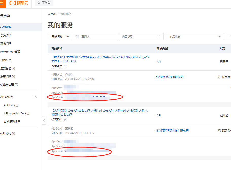231x170 pixels.
Task: Open API Tools link
Action: pyautogui.click(x=9, y=105)
